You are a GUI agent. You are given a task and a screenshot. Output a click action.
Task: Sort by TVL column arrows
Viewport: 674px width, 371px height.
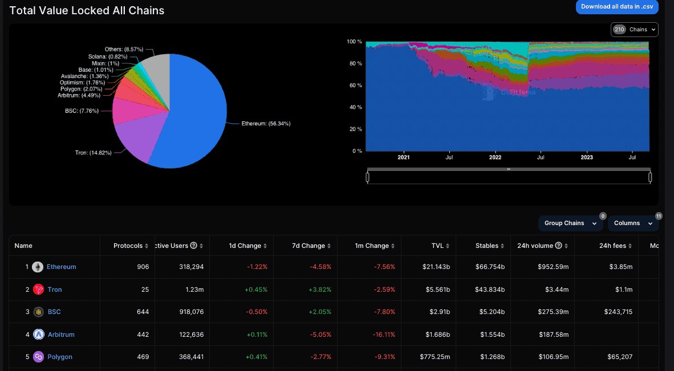tap(448, 246)
